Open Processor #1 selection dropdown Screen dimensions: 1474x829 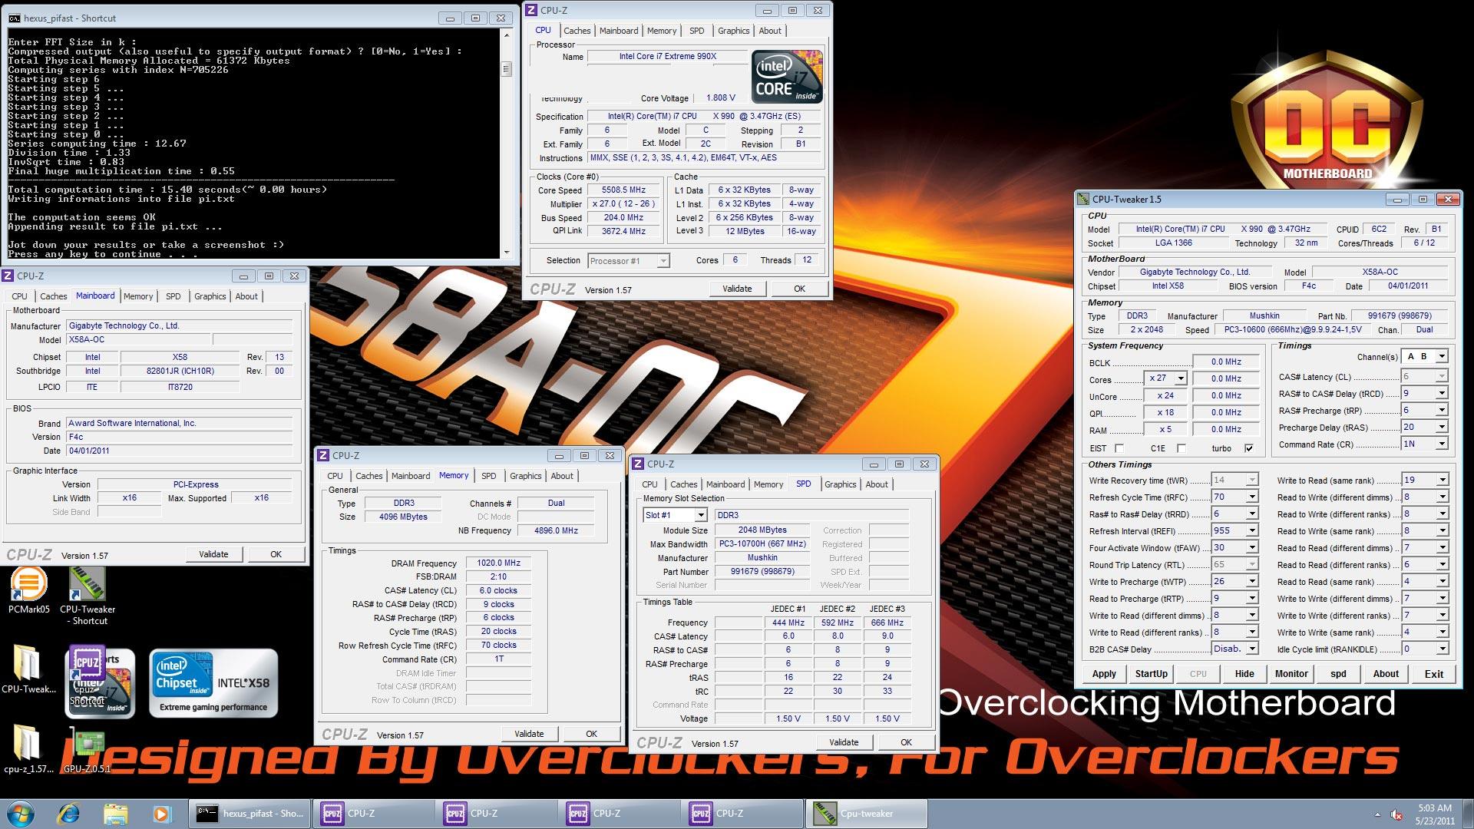[663, 261]
